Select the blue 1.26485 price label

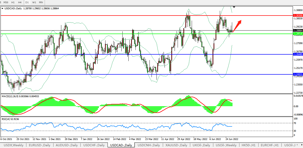(x=298, y=54)
